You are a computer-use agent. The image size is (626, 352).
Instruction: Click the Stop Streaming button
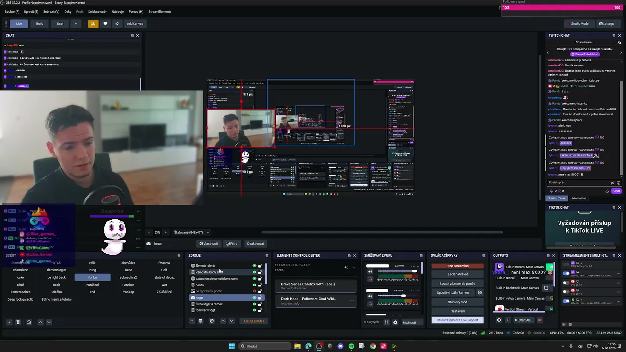(457, 266)
